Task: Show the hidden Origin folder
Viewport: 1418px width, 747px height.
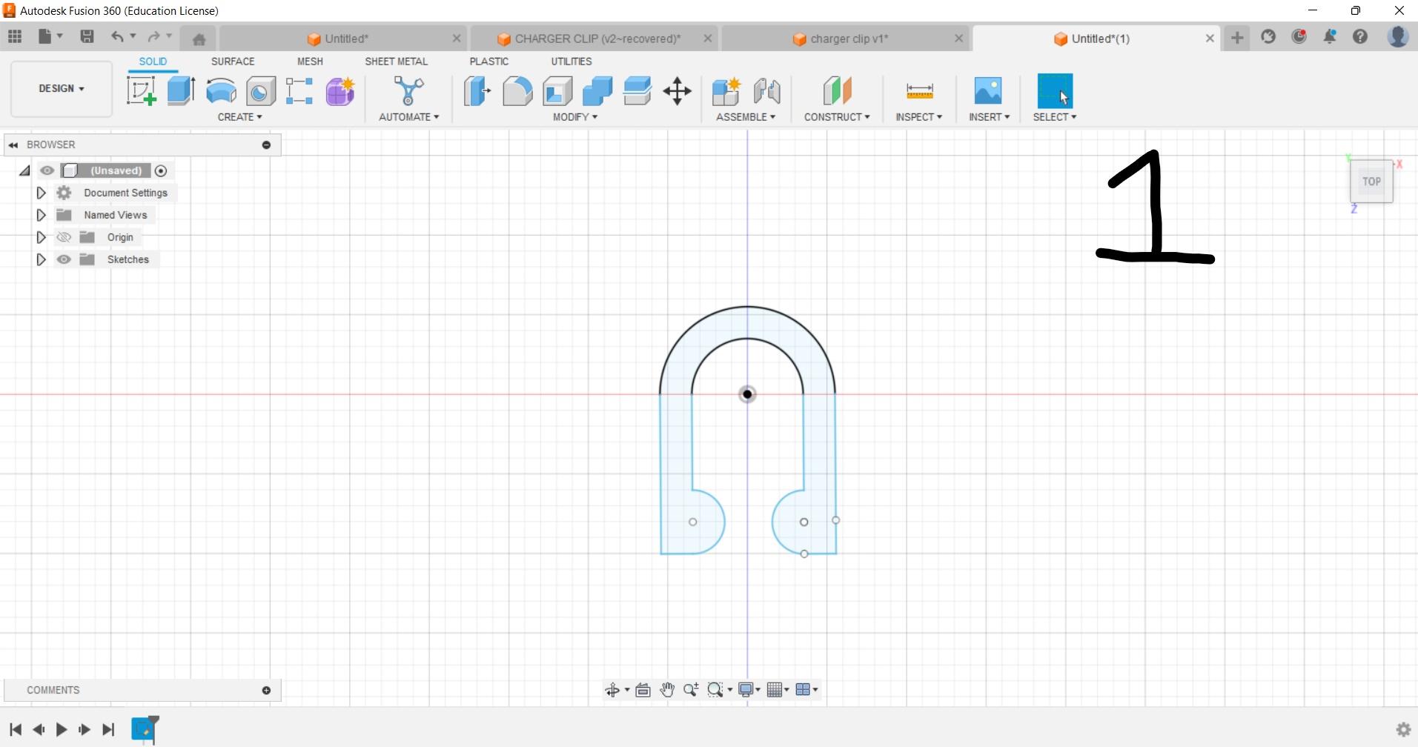Action: tap(64, 237)
